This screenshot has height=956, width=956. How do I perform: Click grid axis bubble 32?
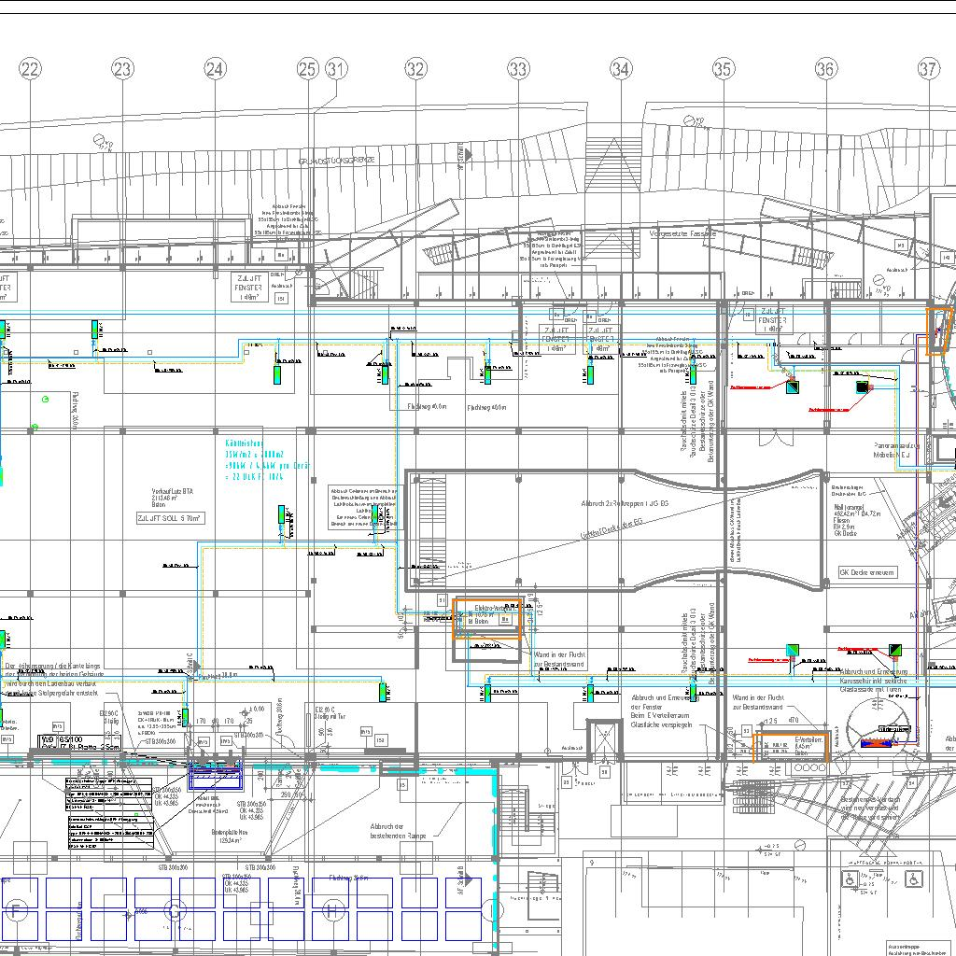click(x=415, y=69)
